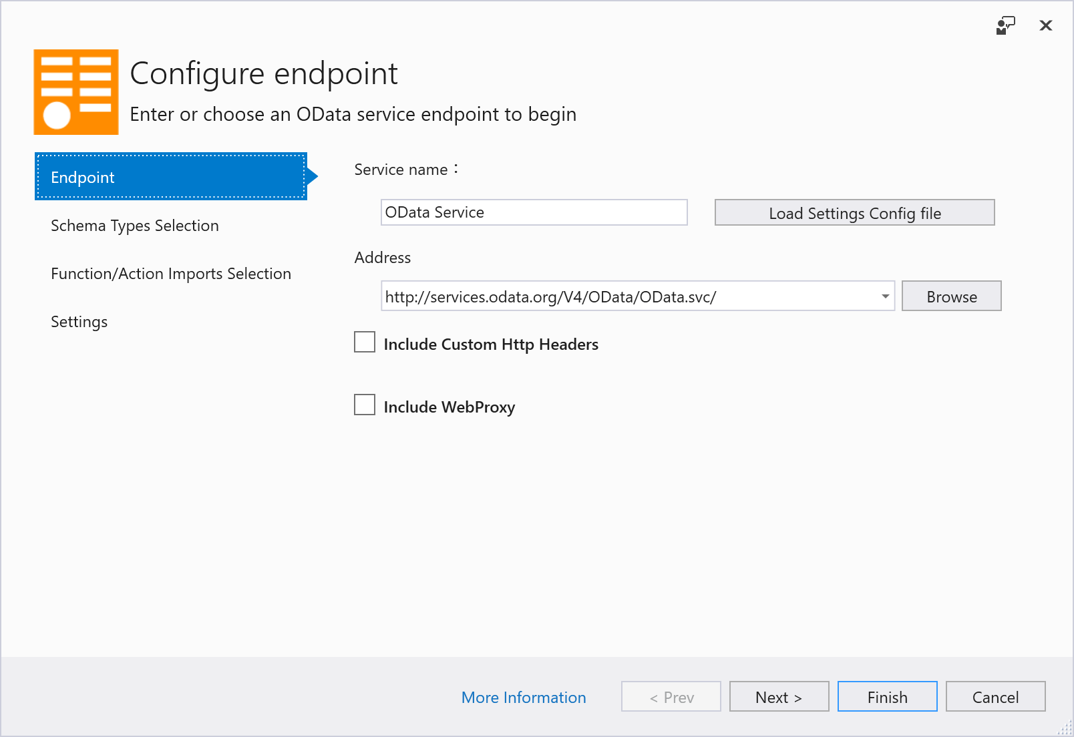
Task: Expand the Address dropdown arrow
Action: [x=885, y=296]
